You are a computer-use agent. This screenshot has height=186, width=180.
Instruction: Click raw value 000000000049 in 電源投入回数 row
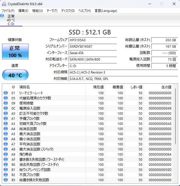[x=160, y=108]
